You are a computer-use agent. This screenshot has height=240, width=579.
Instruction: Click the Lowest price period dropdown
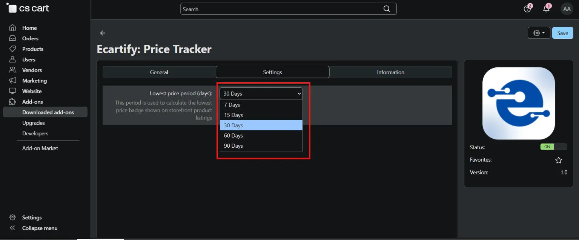pos(261,93)
